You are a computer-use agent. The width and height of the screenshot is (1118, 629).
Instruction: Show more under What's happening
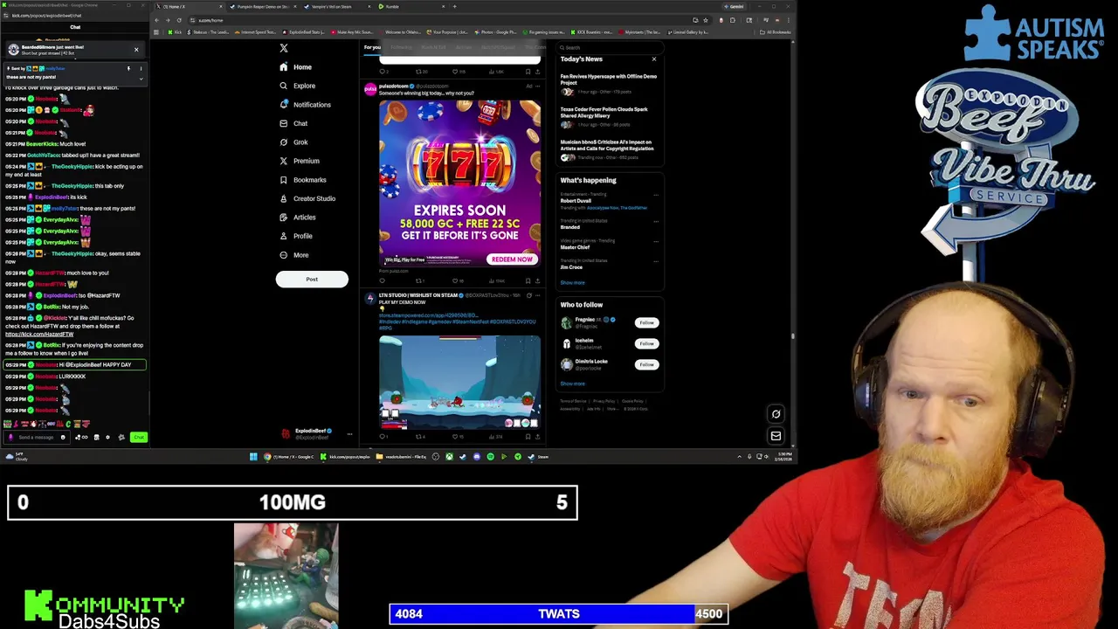click(x=572, y=283)
